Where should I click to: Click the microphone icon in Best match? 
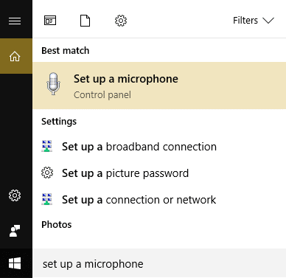[x=53, y=84]
